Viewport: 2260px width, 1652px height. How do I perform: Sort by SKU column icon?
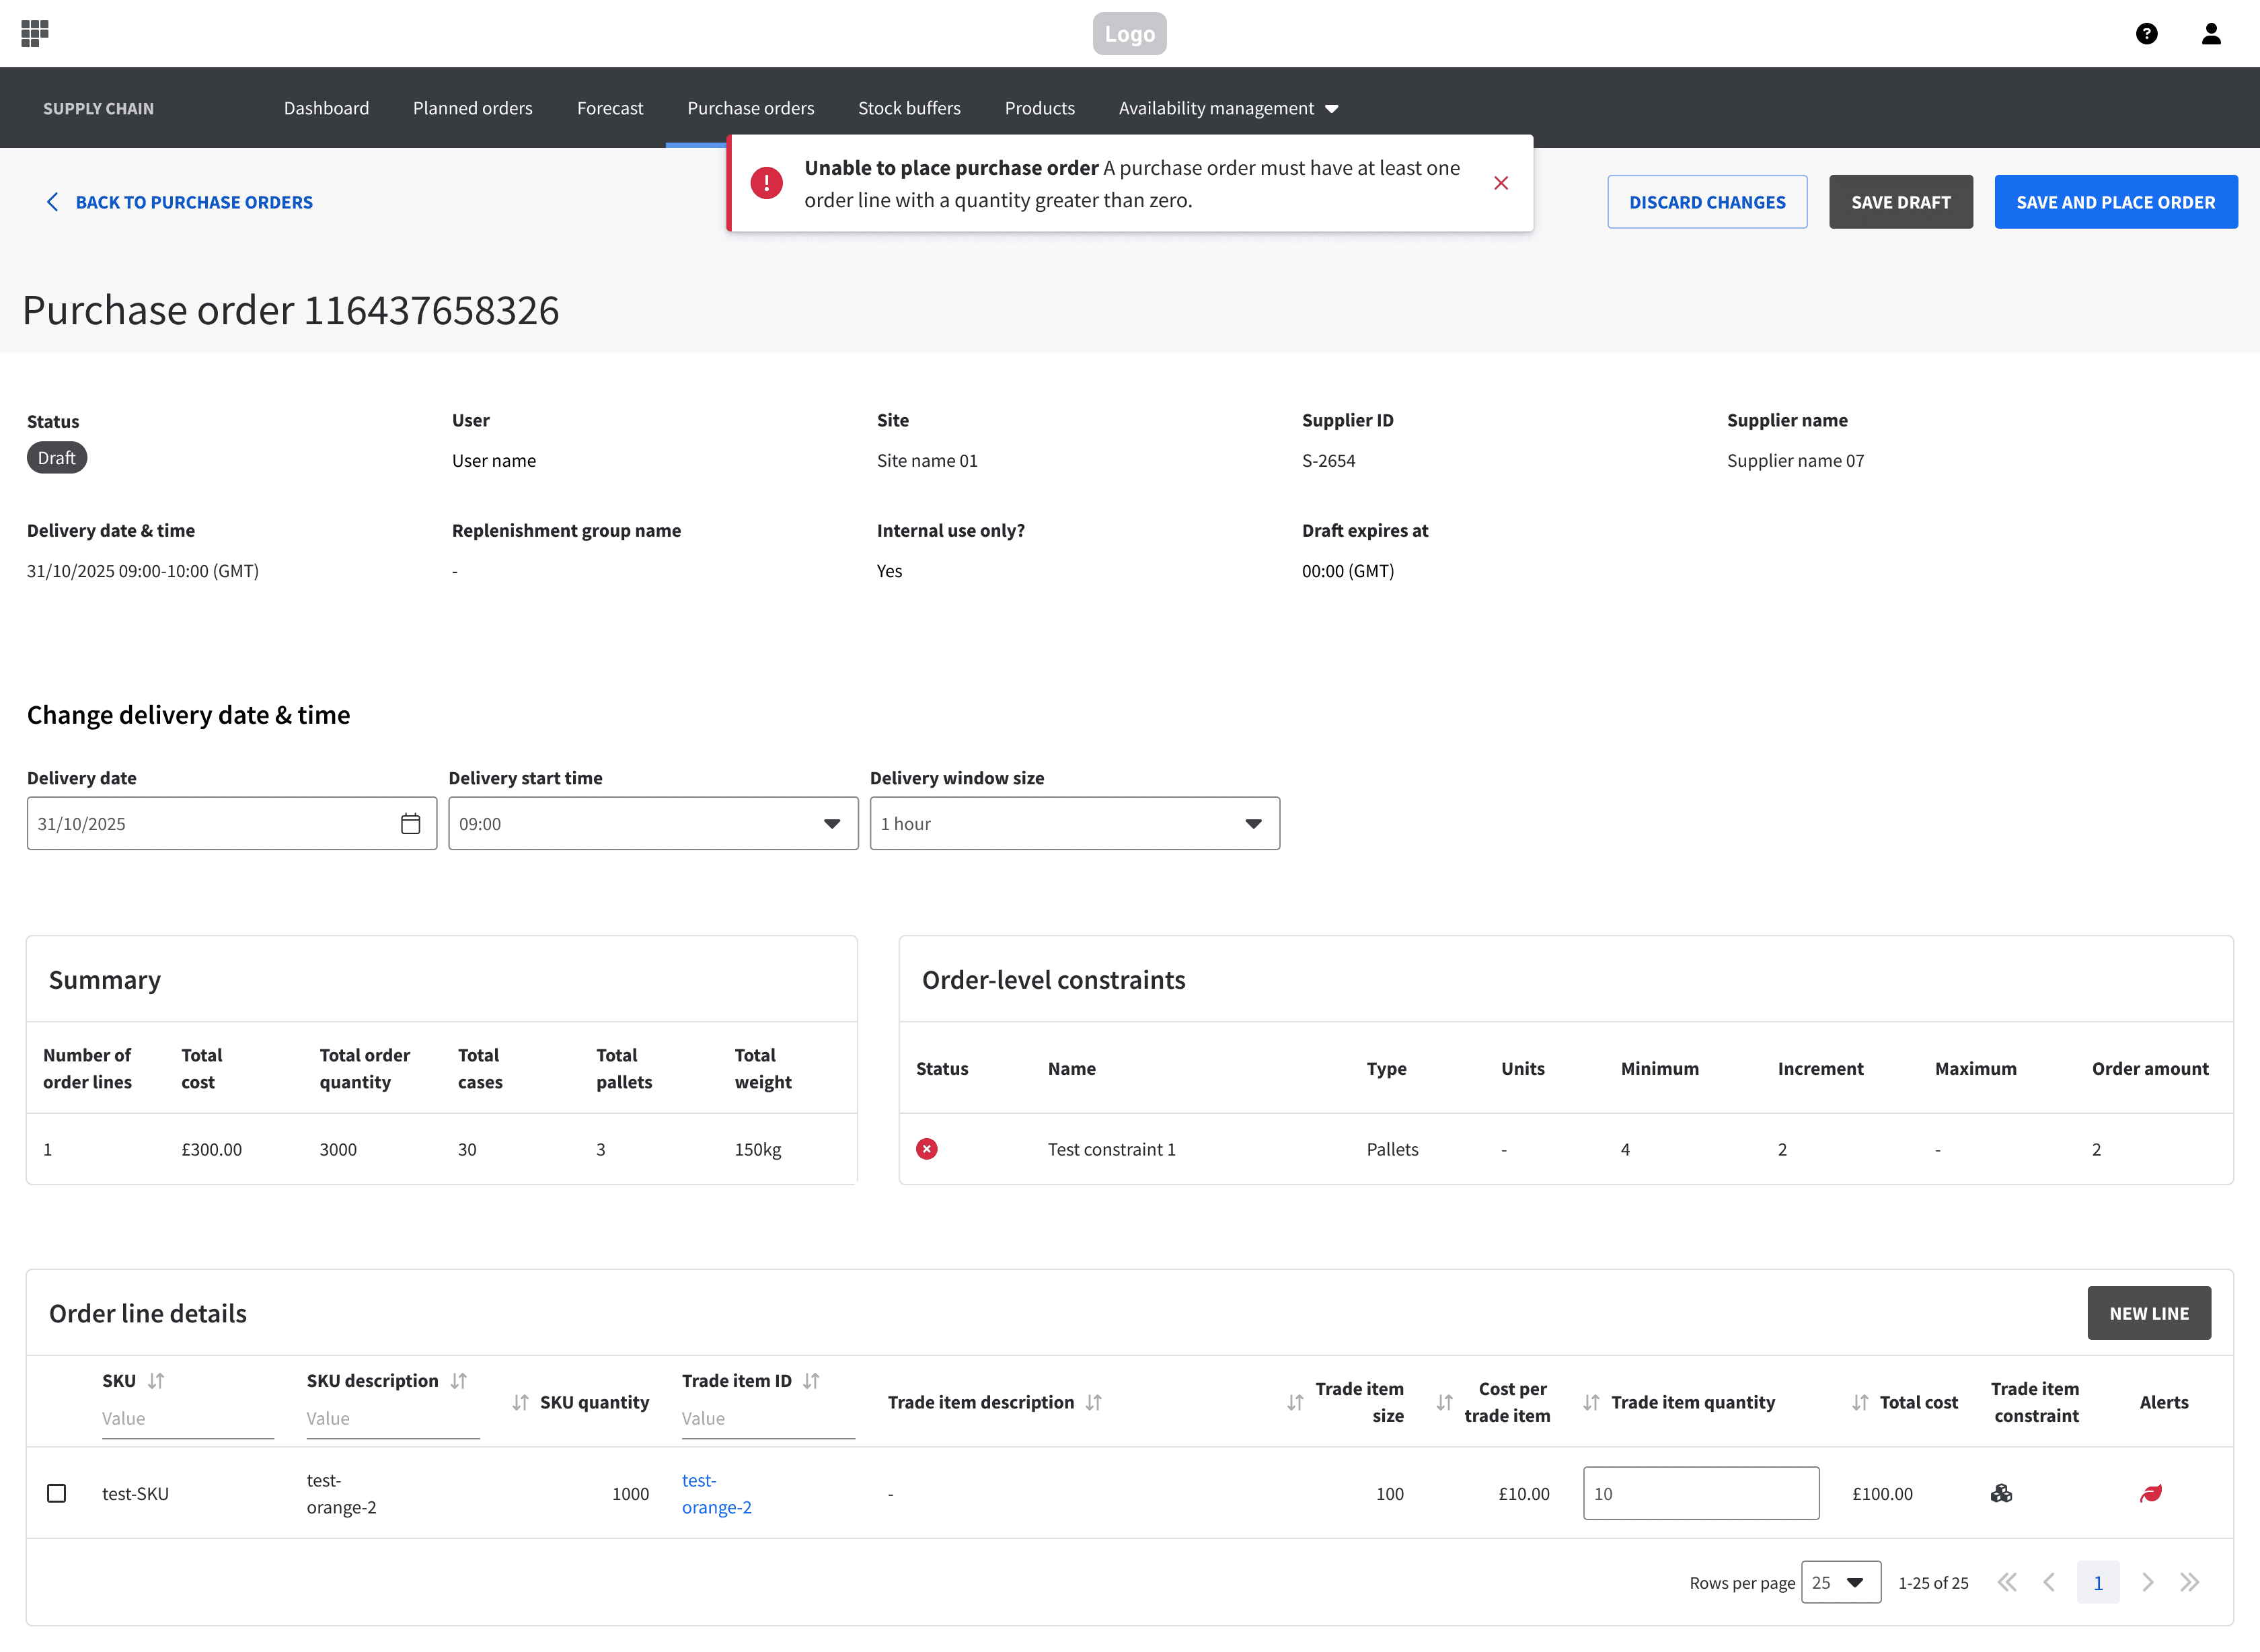tap(156, 1381)
